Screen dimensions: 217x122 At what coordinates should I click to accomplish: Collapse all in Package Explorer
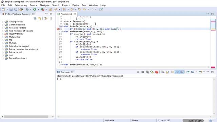35,18
